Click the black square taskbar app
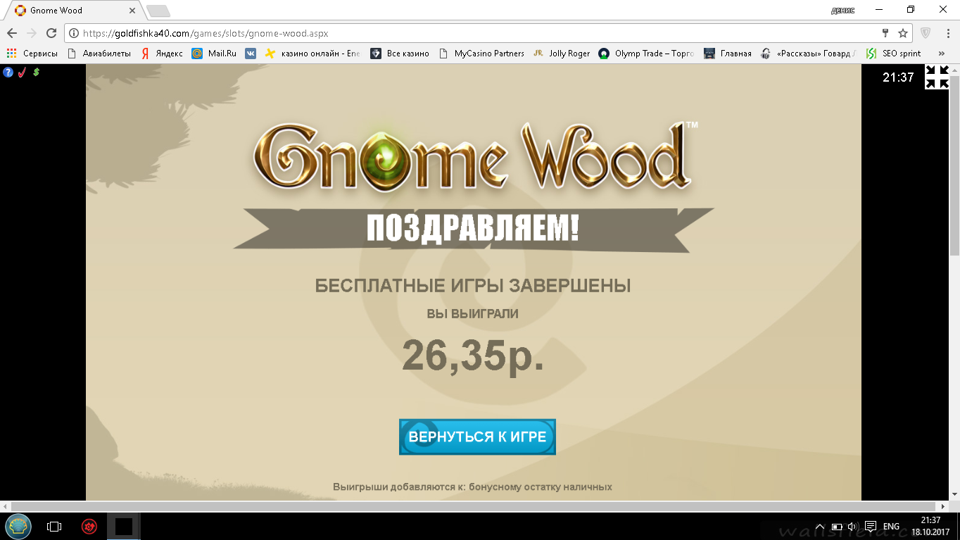The width and height of the screenshot is (960, 540). (124, 526)
